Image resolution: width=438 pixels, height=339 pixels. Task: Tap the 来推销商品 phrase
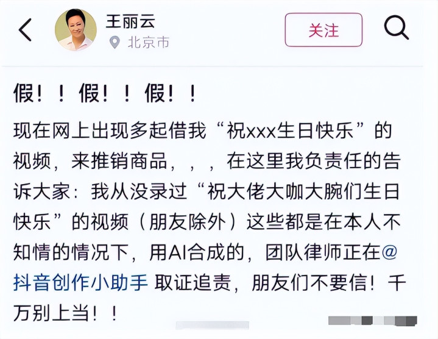point(119,161)
